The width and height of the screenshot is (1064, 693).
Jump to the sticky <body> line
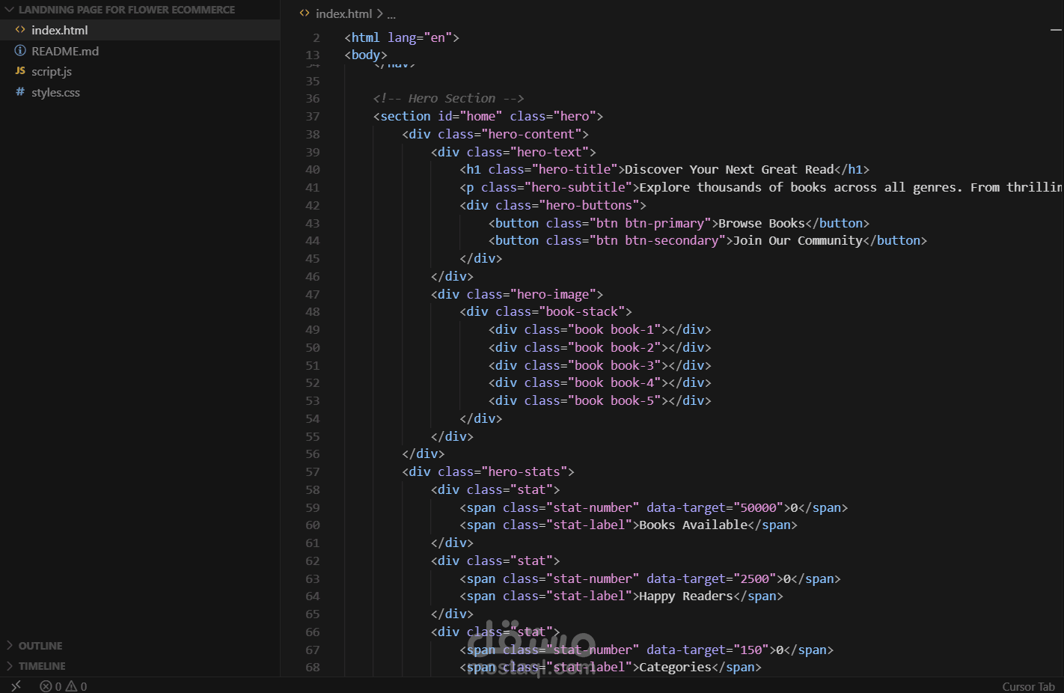click(x=366, y=55)
